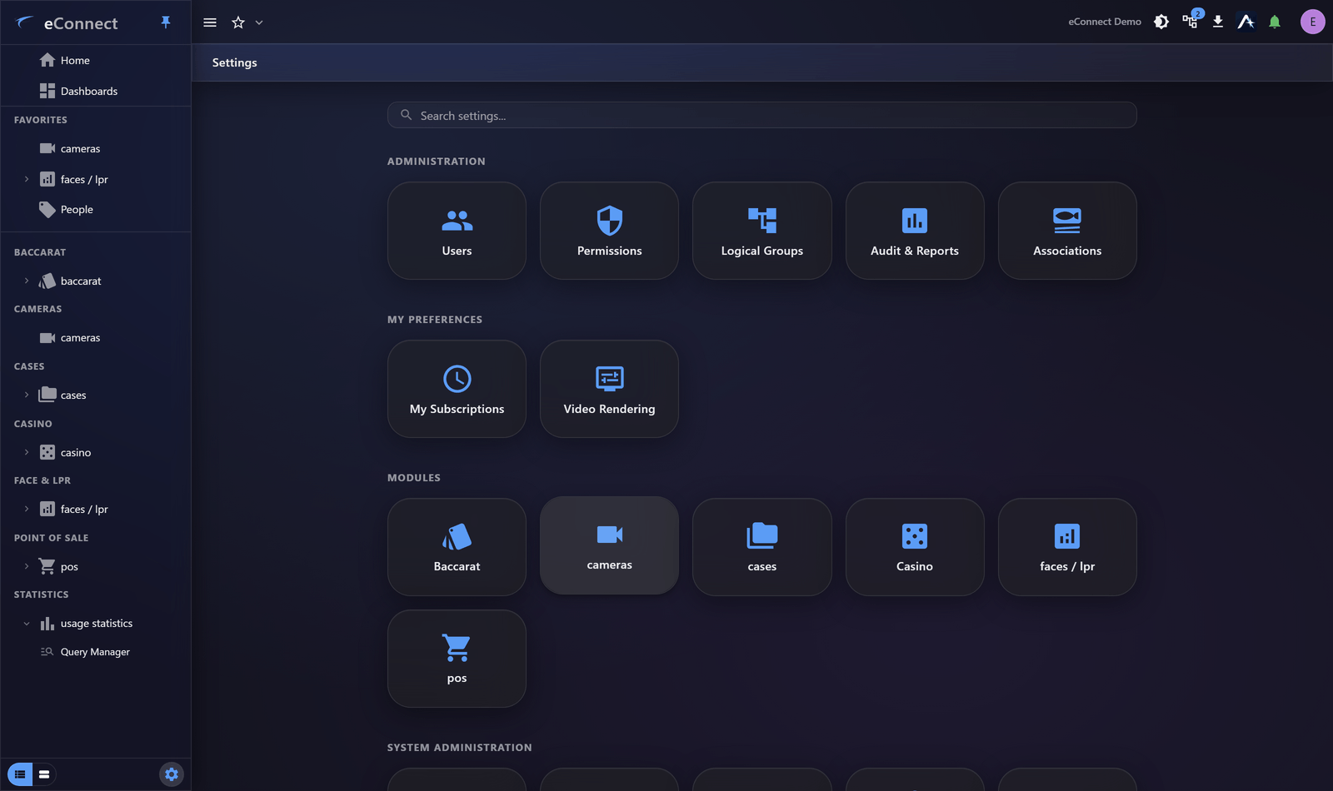Open the Users settings card
This screenshot has width=1333, height=791.
457,231
